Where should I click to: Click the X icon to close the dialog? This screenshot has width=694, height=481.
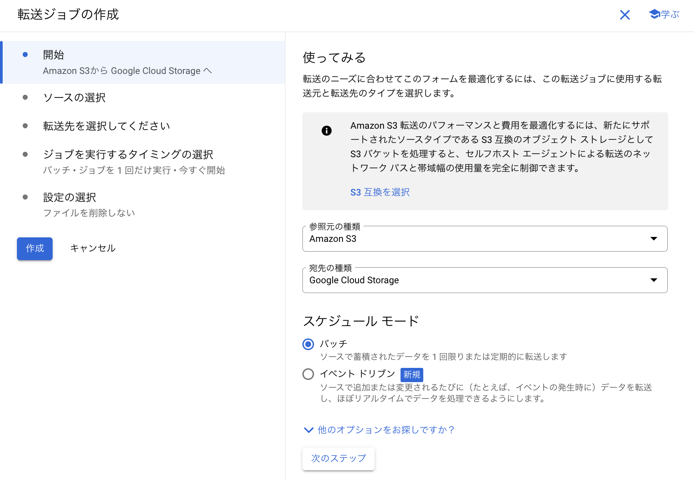pos(625,15)
